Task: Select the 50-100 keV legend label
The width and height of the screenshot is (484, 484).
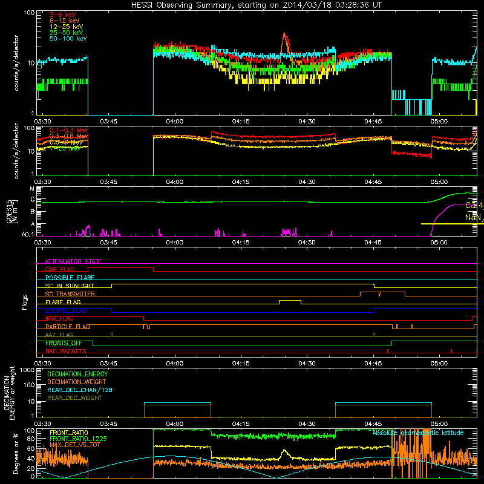Action: [x=68, y=38]
